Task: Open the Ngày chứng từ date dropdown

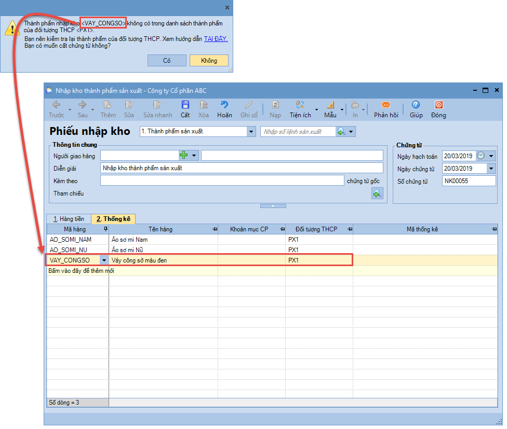Action: point(491,169)
